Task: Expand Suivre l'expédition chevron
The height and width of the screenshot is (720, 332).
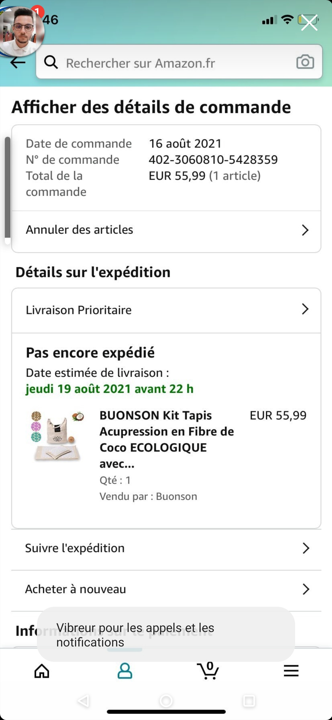Action: tap(306, 548)
